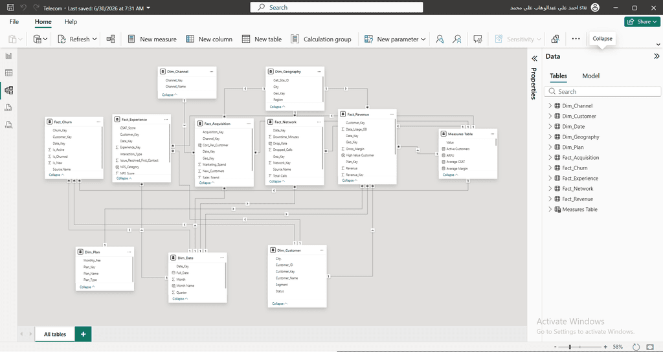The height and width of the screenshot is (352, 663).
Task: Click Manage relationships icon in ribbon
Action: coord(111,39)
